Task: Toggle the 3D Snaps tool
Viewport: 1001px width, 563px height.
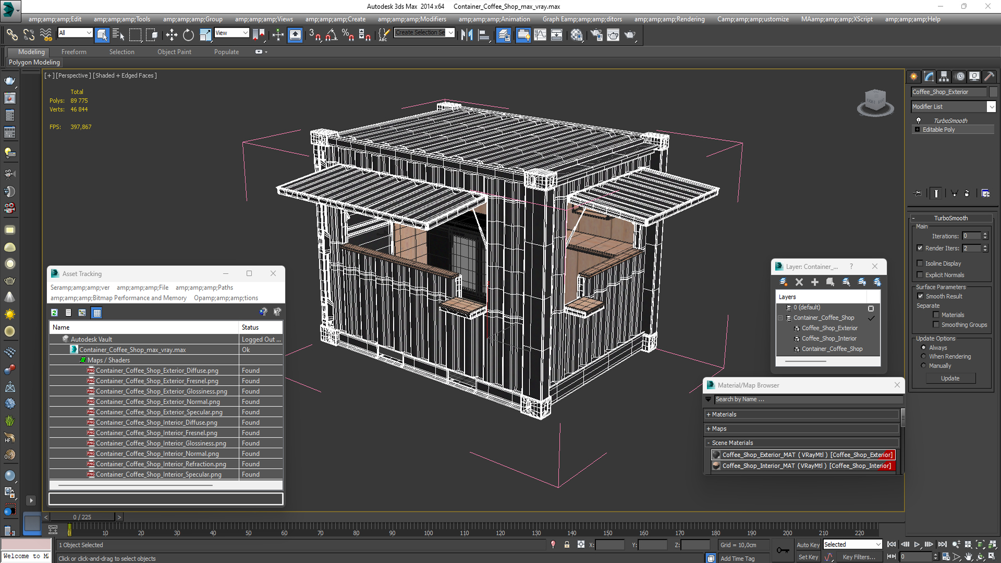Action: (x=314, y=35)
